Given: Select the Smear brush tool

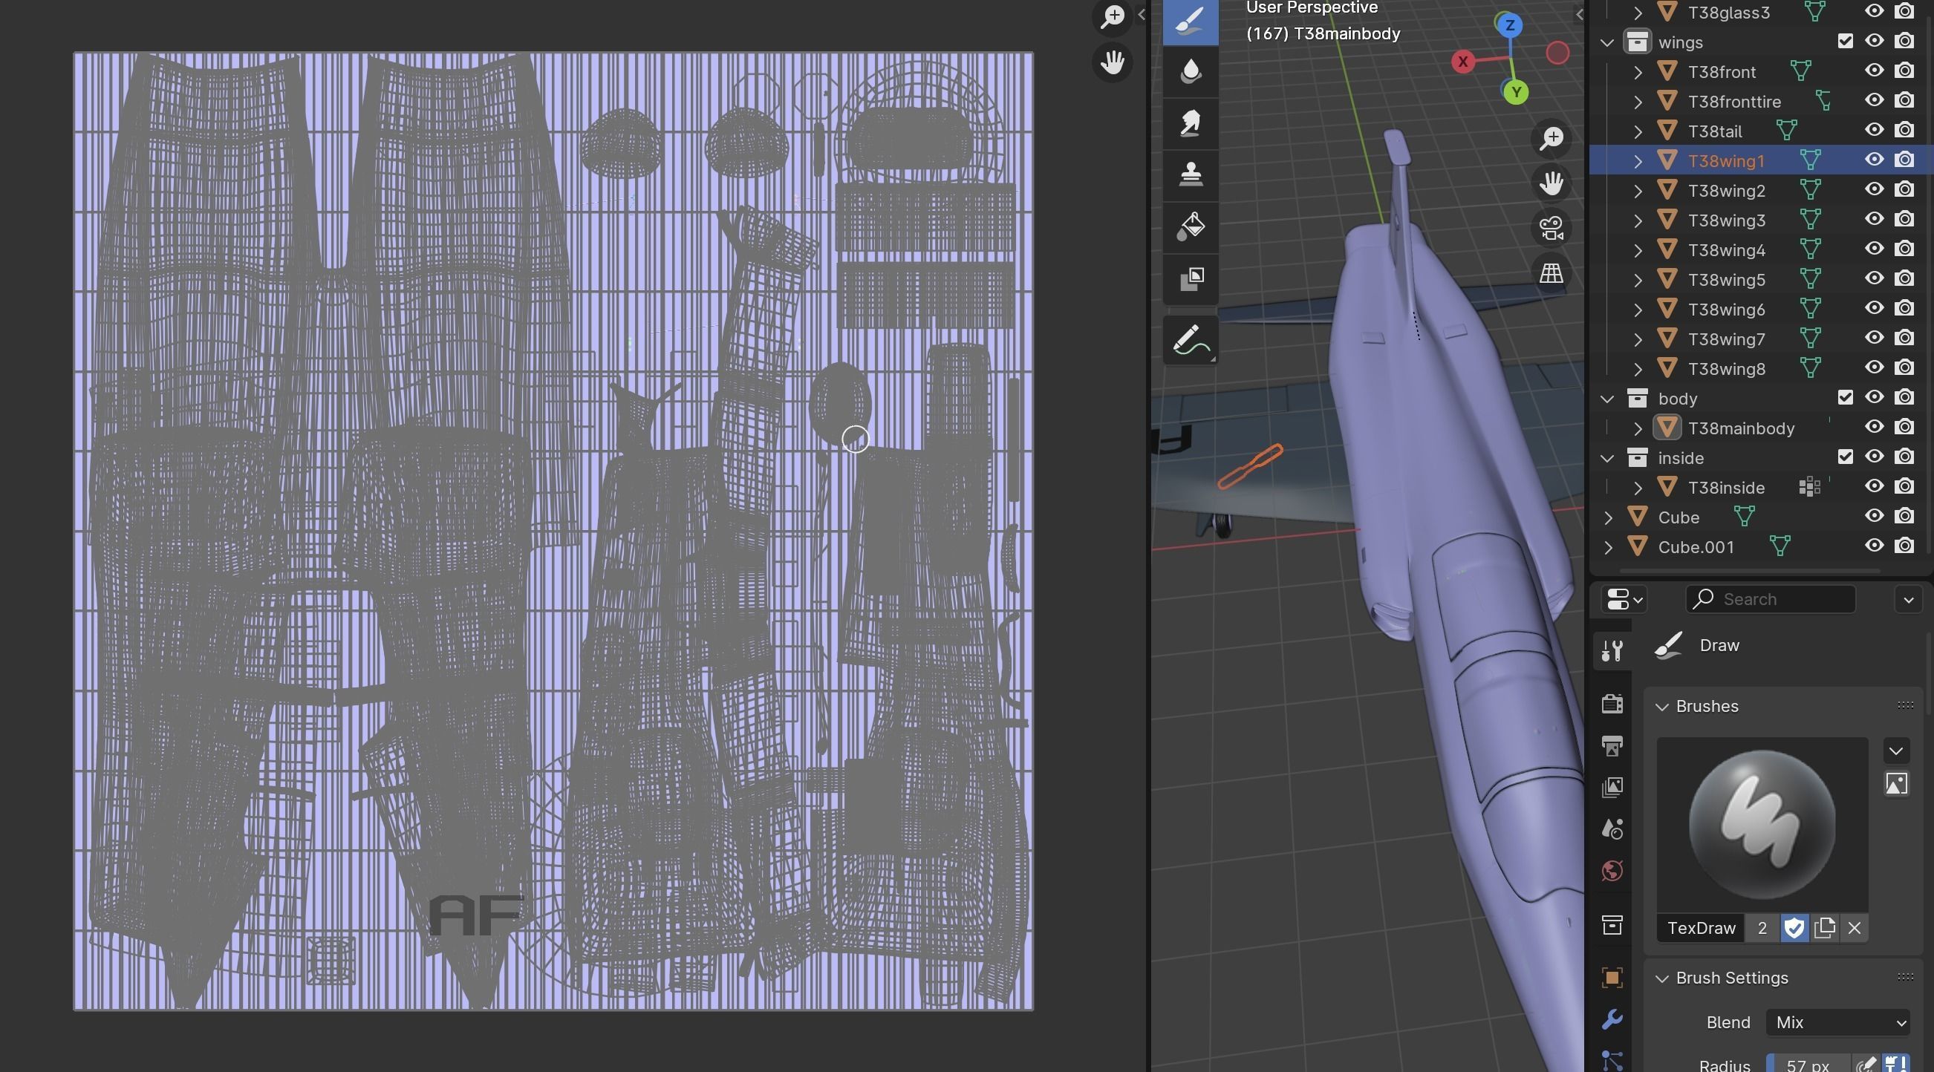Looking at the screenshot, I should click(1191, 123).
